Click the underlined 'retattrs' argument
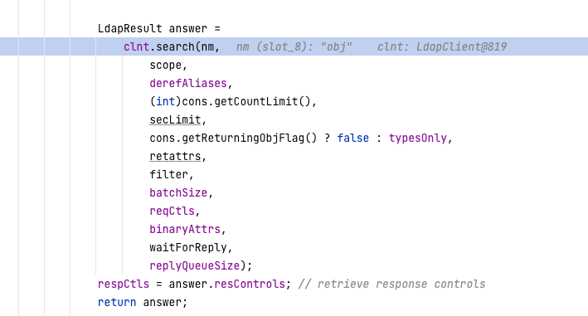The width and height of the screenshot is (588, 316). point(175,156)
